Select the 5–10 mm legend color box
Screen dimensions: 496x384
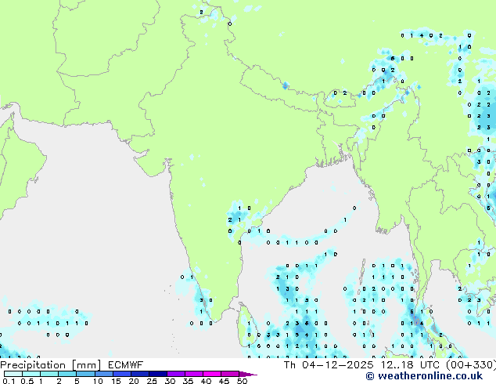[86, 374]
